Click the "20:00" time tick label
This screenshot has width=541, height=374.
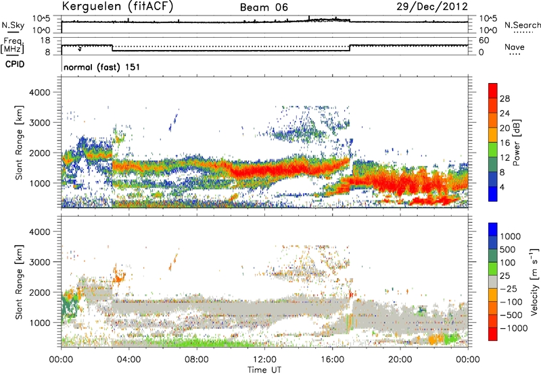tap(400, 360)
